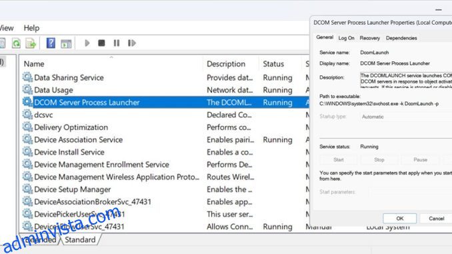Click gear icon beside dcsvc
Viewport: 452px width, 254px height.
27,114
